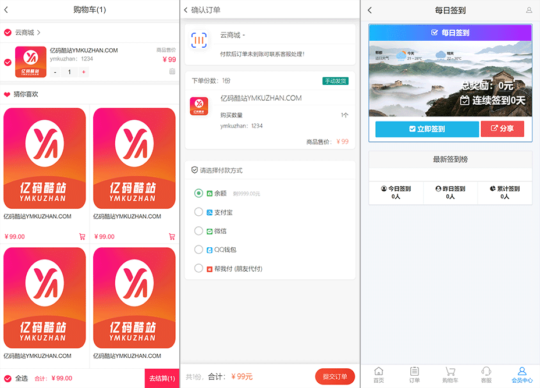Go to 会员中心 in bottom navigation
This screenshot has width=540, height=388.
point(522,375)
